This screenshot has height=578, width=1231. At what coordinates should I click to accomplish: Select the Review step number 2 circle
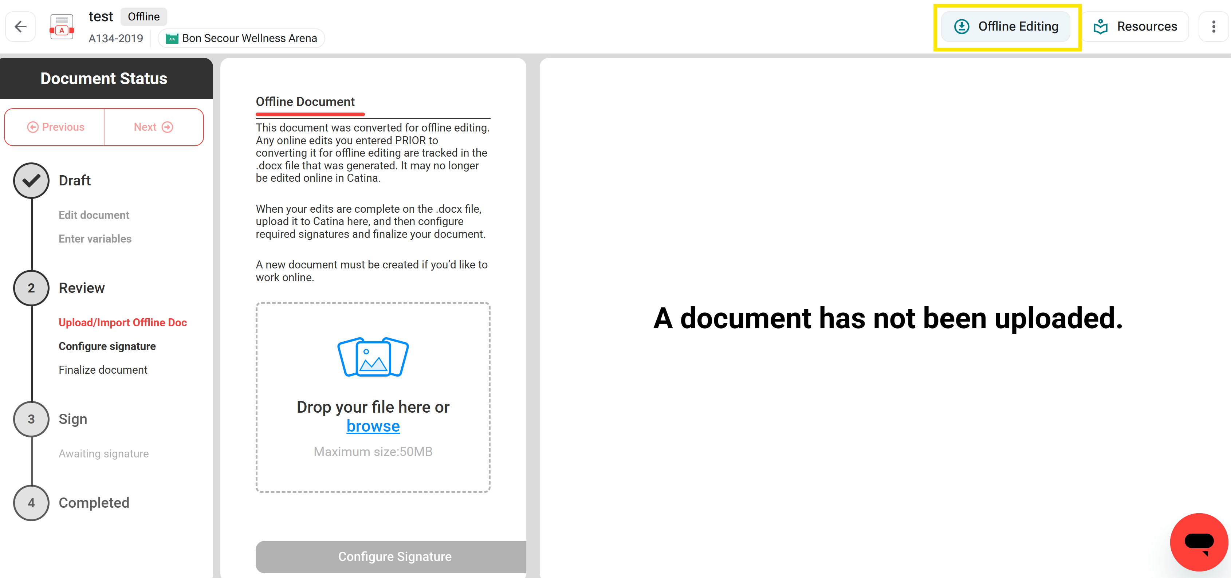pyautogui.click(x=31, y=288)
